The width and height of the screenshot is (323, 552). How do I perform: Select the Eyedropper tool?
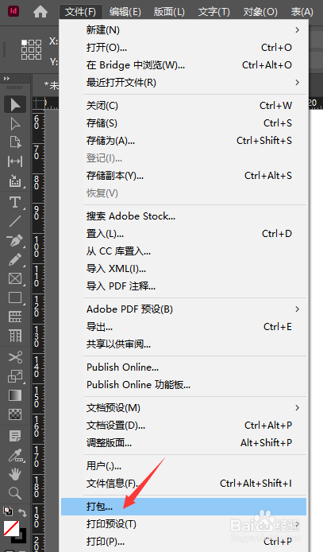15,455
